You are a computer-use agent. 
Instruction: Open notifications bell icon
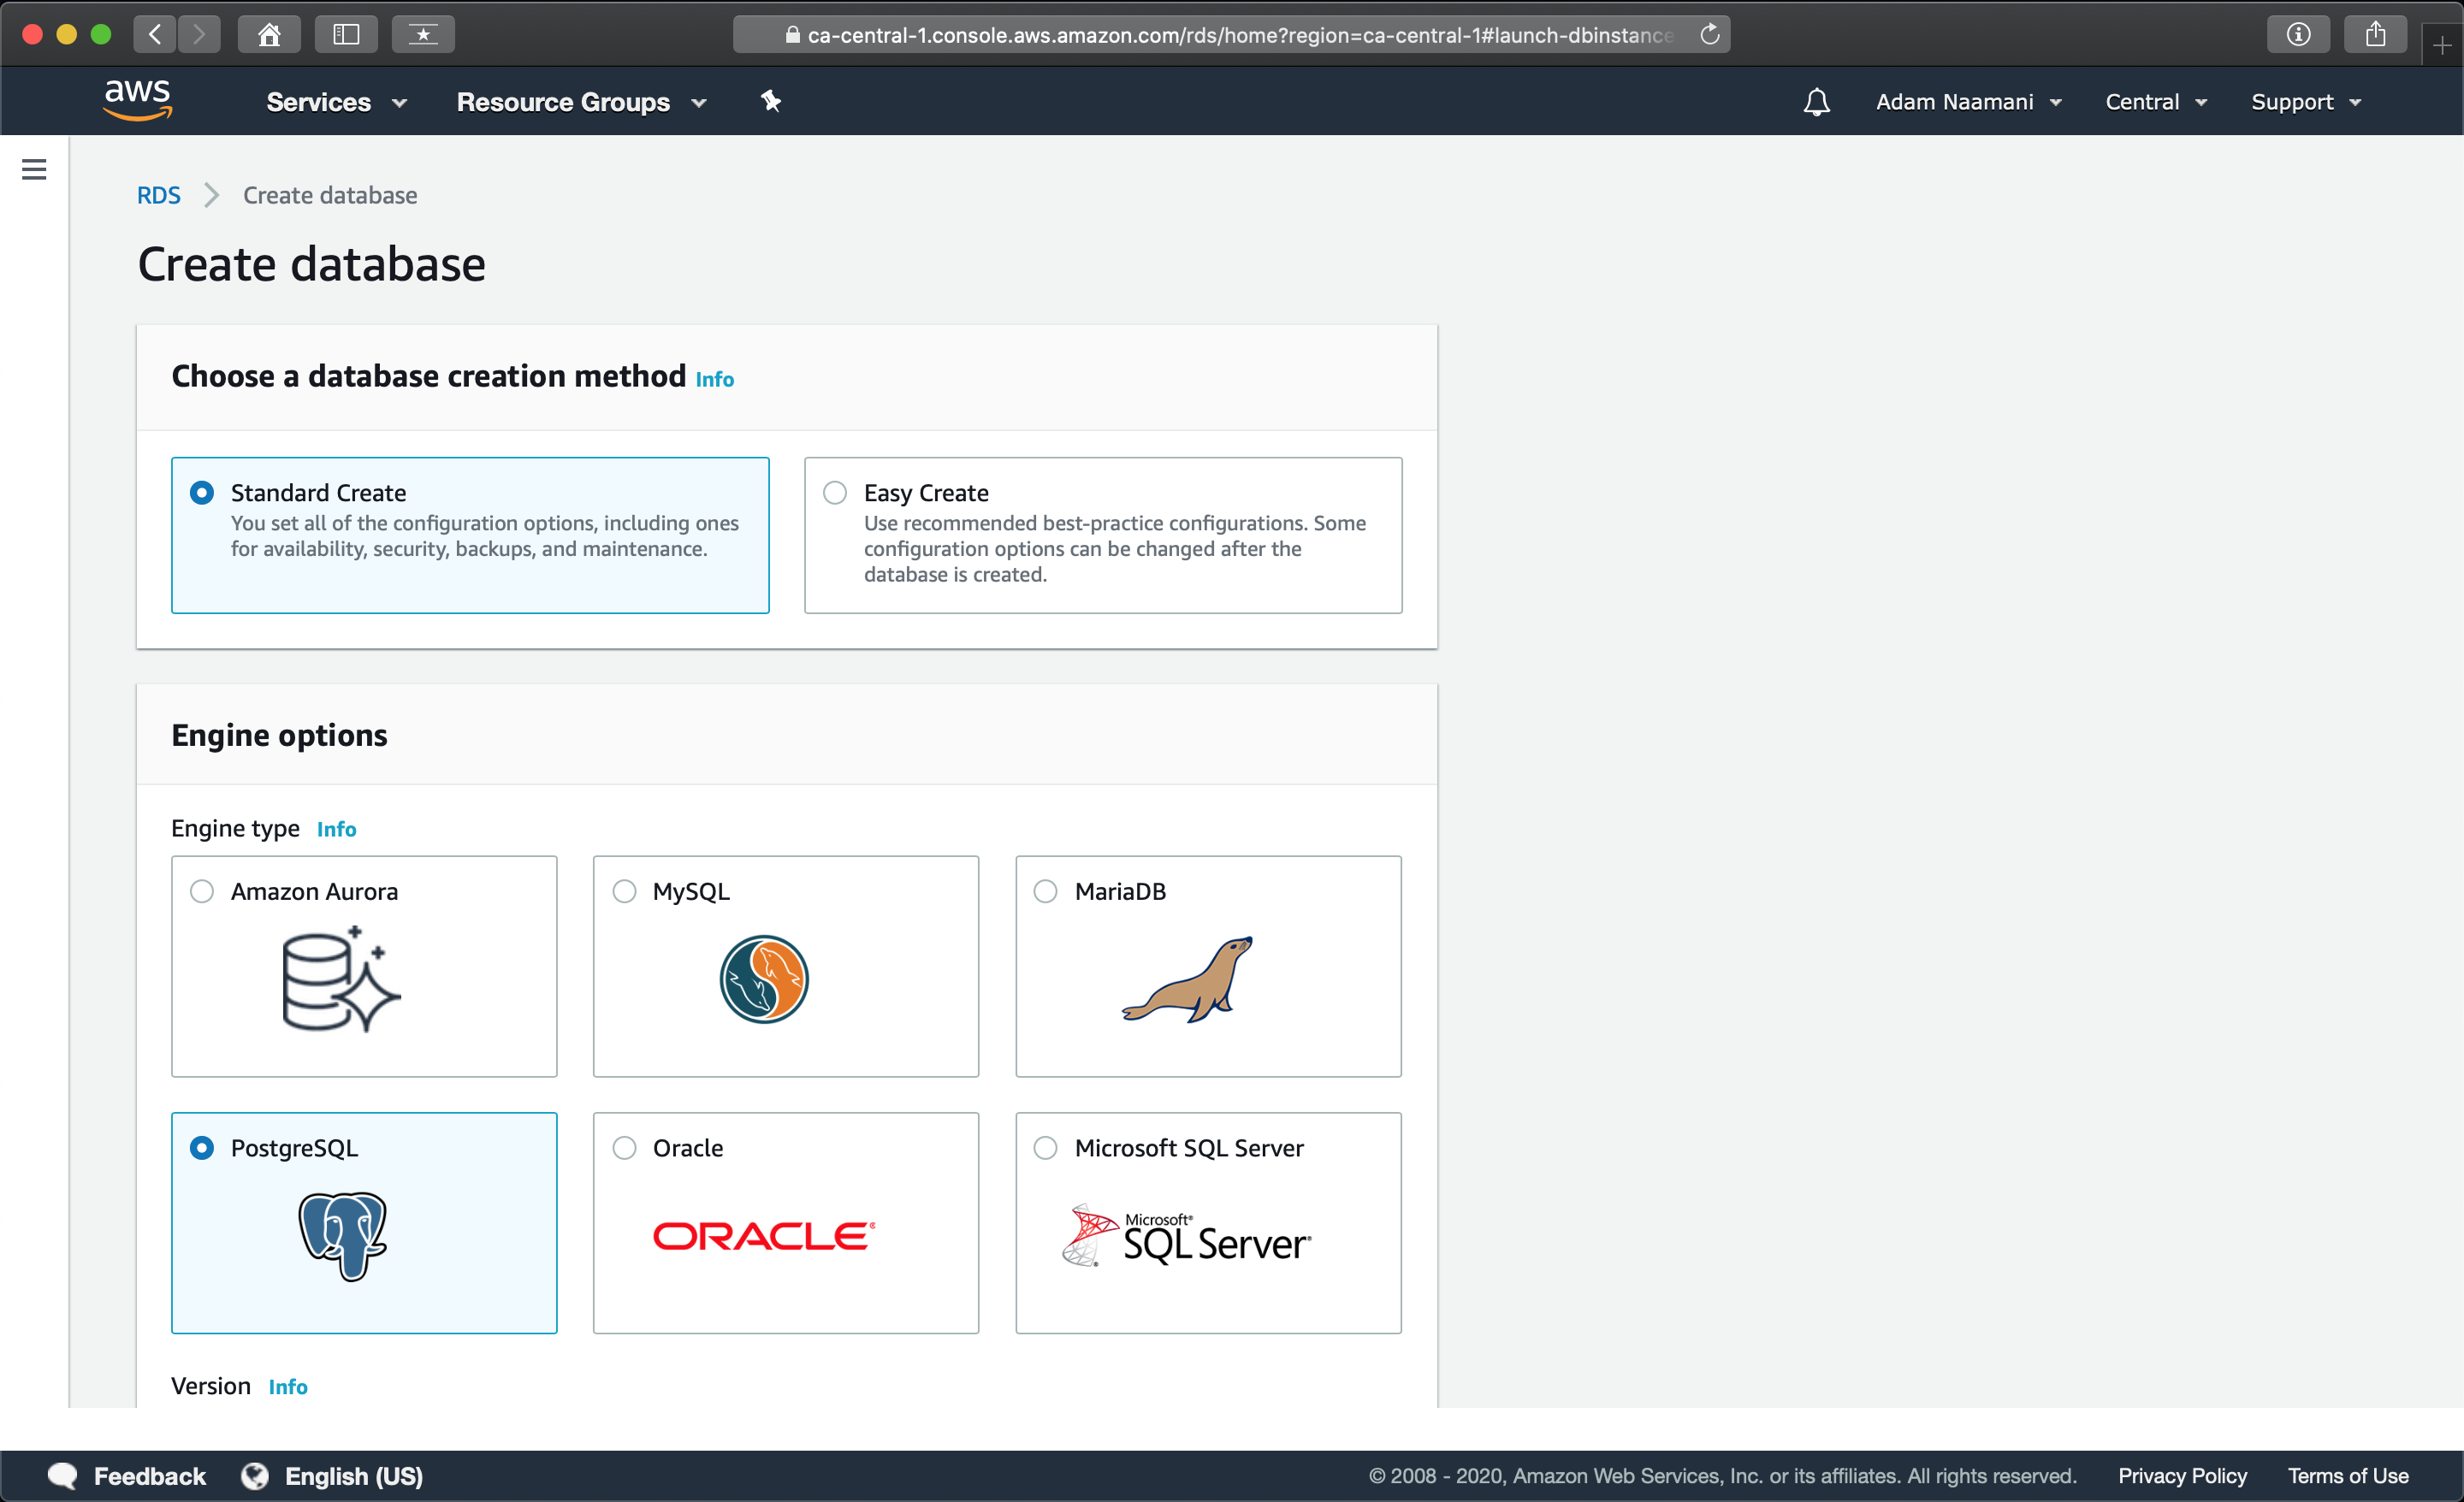pos(1816,101)
